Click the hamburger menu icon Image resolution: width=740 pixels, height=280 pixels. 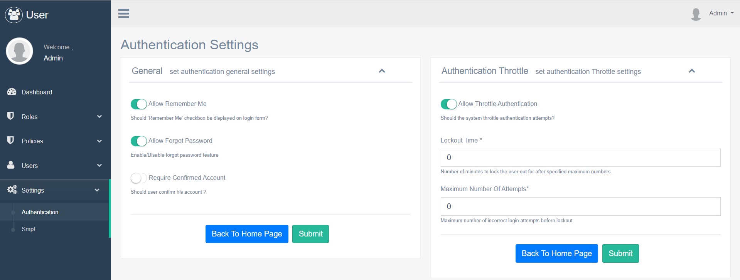pyautogui.click(x=123, y=13)
